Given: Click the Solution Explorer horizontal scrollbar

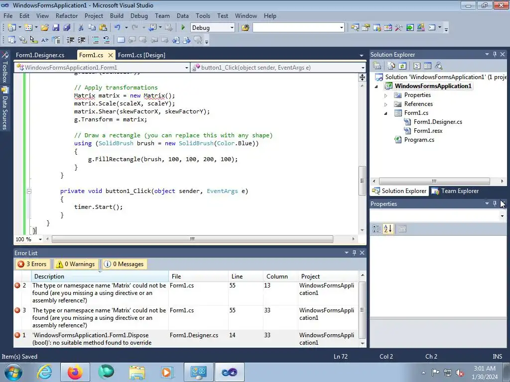Looking at the screenshot, I should click(434, 181).
